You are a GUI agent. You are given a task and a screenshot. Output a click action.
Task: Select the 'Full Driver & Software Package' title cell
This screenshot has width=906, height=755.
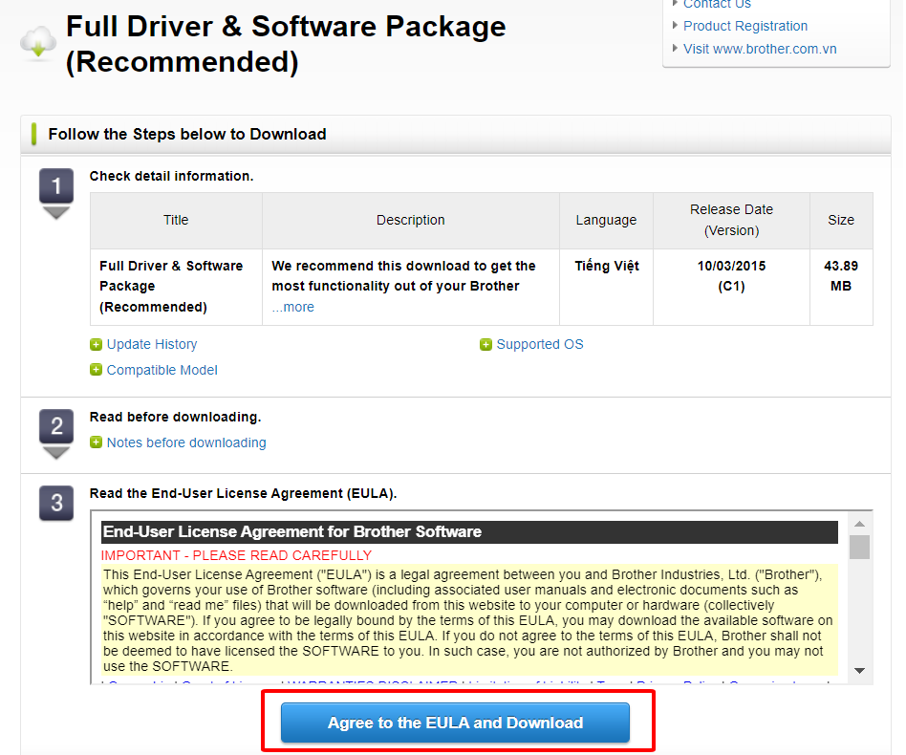176,287
